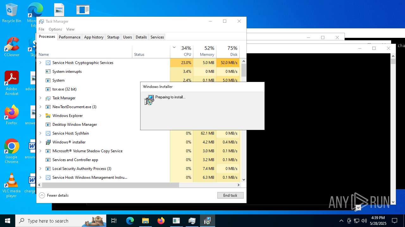The height and width of the screenshot is (227, 405).
Task: Expand the Task Manager process group
Action: pos(40,98)
